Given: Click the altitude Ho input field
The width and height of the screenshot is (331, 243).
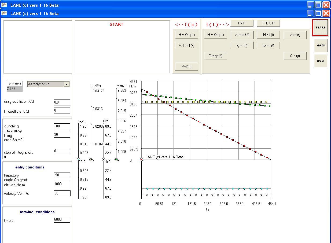Looking at the screenshot, I should (x=62, y=184).
